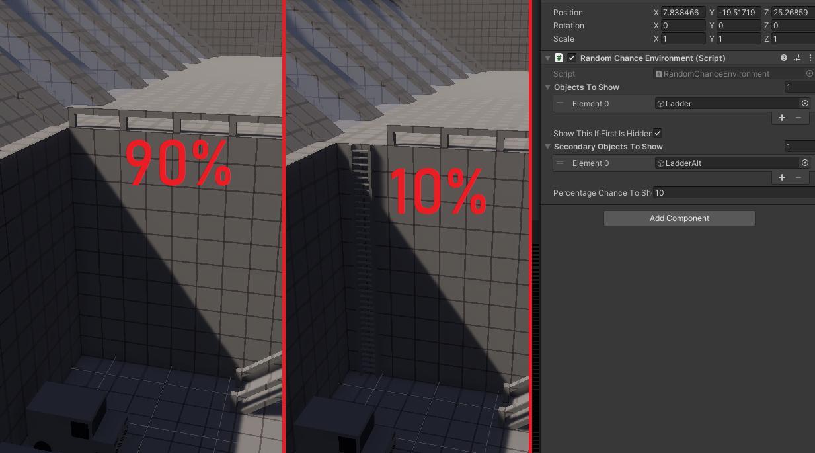Grab the drag handle of Ladder element
Viewport: 815px width, 453px height.
[560, 104]
